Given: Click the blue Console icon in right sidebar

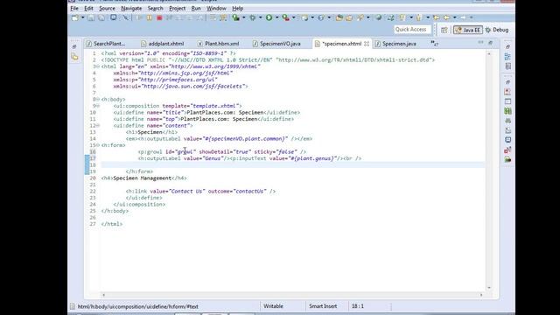Looking at the screenshot, I should click(x=507, y=140).
